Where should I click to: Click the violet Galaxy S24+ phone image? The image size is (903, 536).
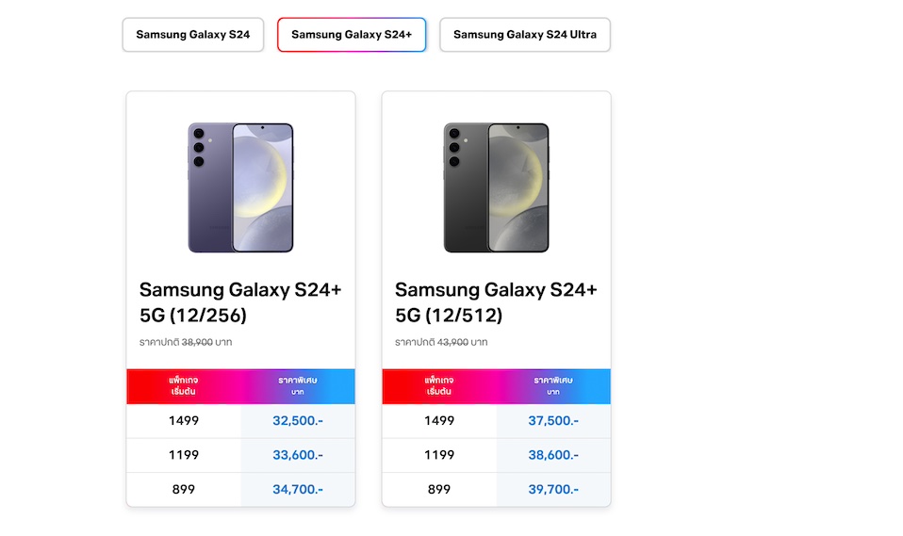[240, 187]
